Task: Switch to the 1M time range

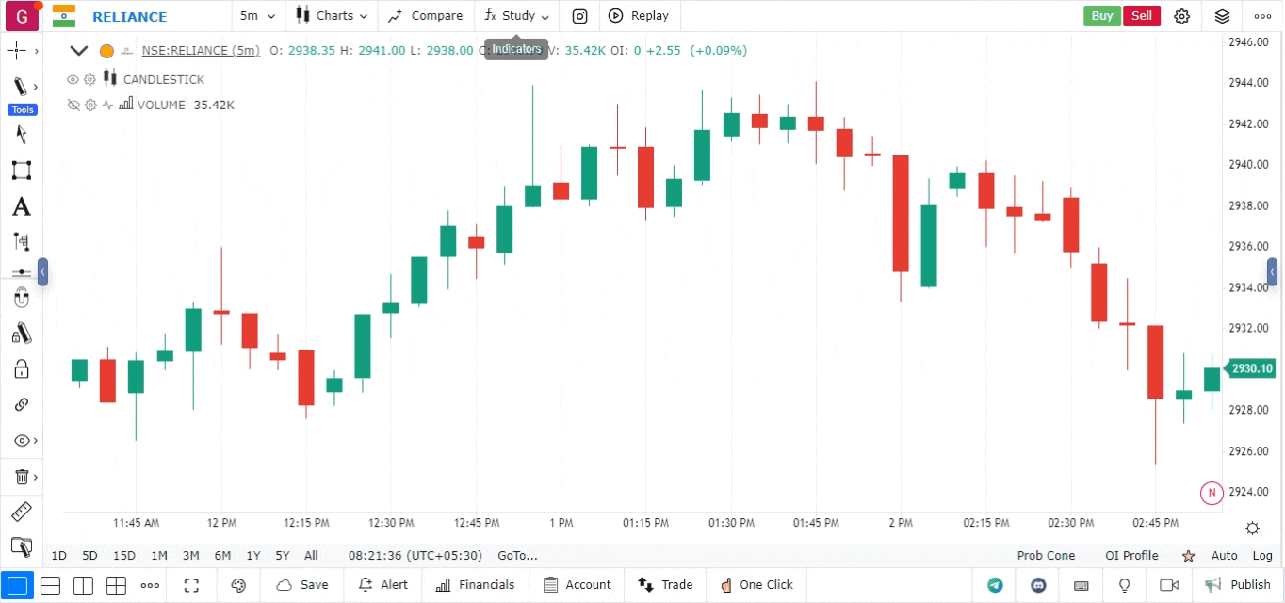Action: 159,556
